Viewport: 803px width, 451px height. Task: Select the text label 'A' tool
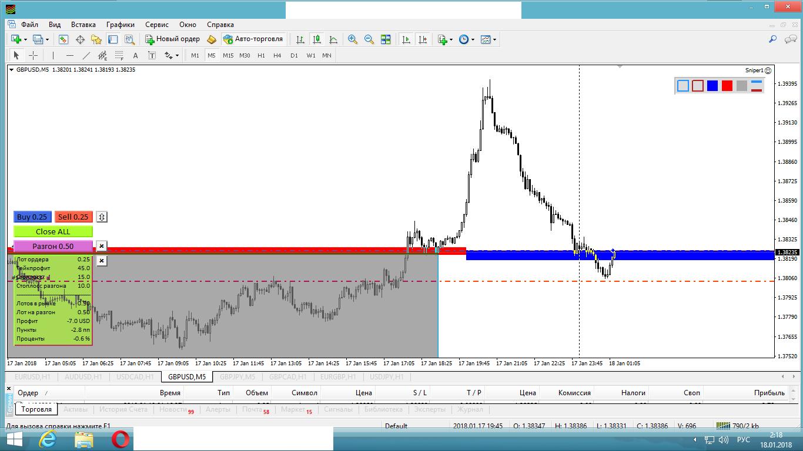coord(135,56)
